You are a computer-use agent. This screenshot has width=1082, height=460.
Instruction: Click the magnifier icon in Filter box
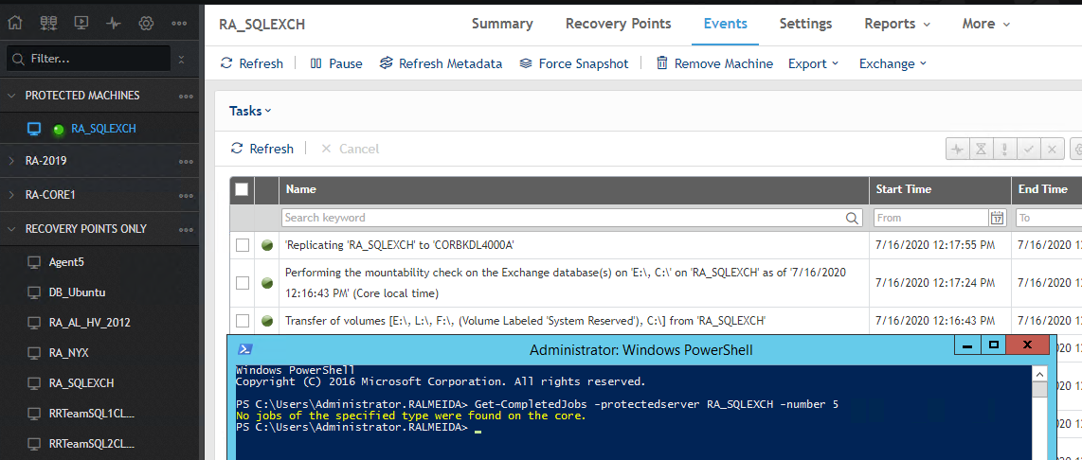19,60
